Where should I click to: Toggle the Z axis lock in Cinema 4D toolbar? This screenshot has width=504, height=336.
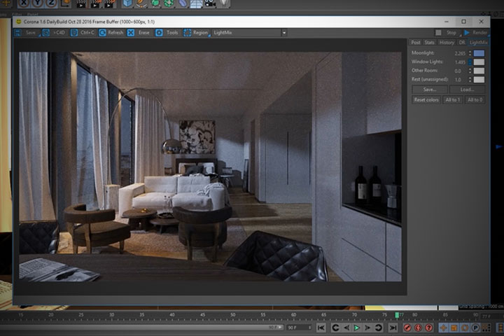click(51, 3)
